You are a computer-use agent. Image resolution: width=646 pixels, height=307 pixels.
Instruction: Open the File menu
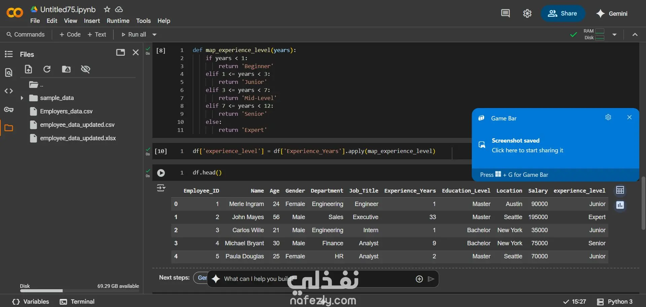(x=35, y=21)
